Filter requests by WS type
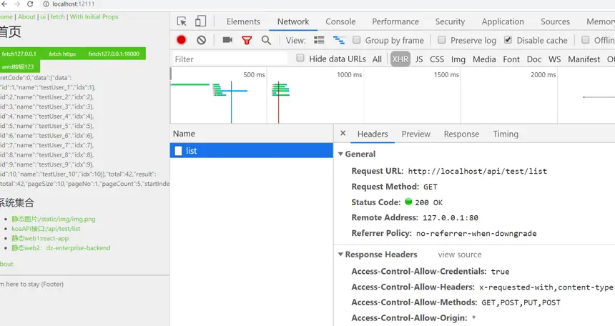 coord(554,59)
